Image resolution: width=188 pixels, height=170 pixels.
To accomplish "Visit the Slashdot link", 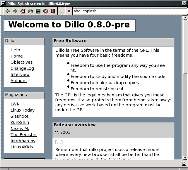I will 20,116.
